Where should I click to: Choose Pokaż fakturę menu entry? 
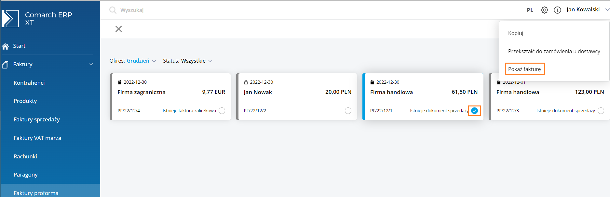[x=524, y=69]
